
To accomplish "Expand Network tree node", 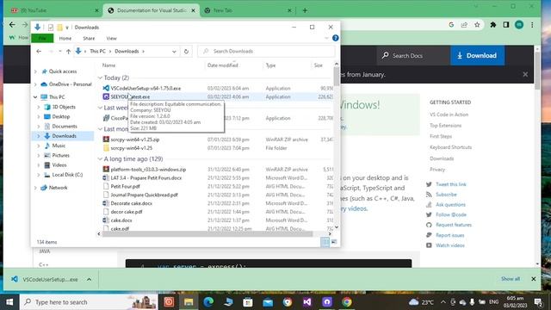I will 35,188.
